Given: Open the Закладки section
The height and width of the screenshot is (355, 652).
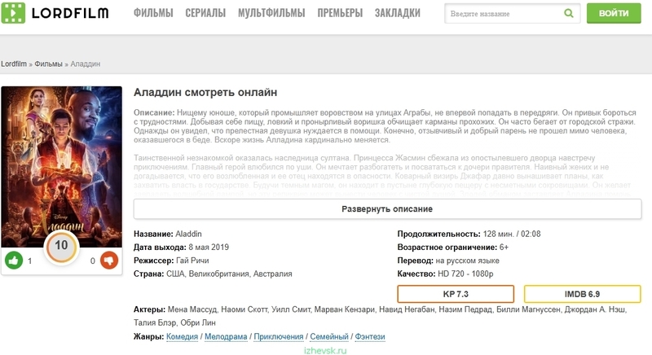Looking at the screenshot, I should (398, 13).
